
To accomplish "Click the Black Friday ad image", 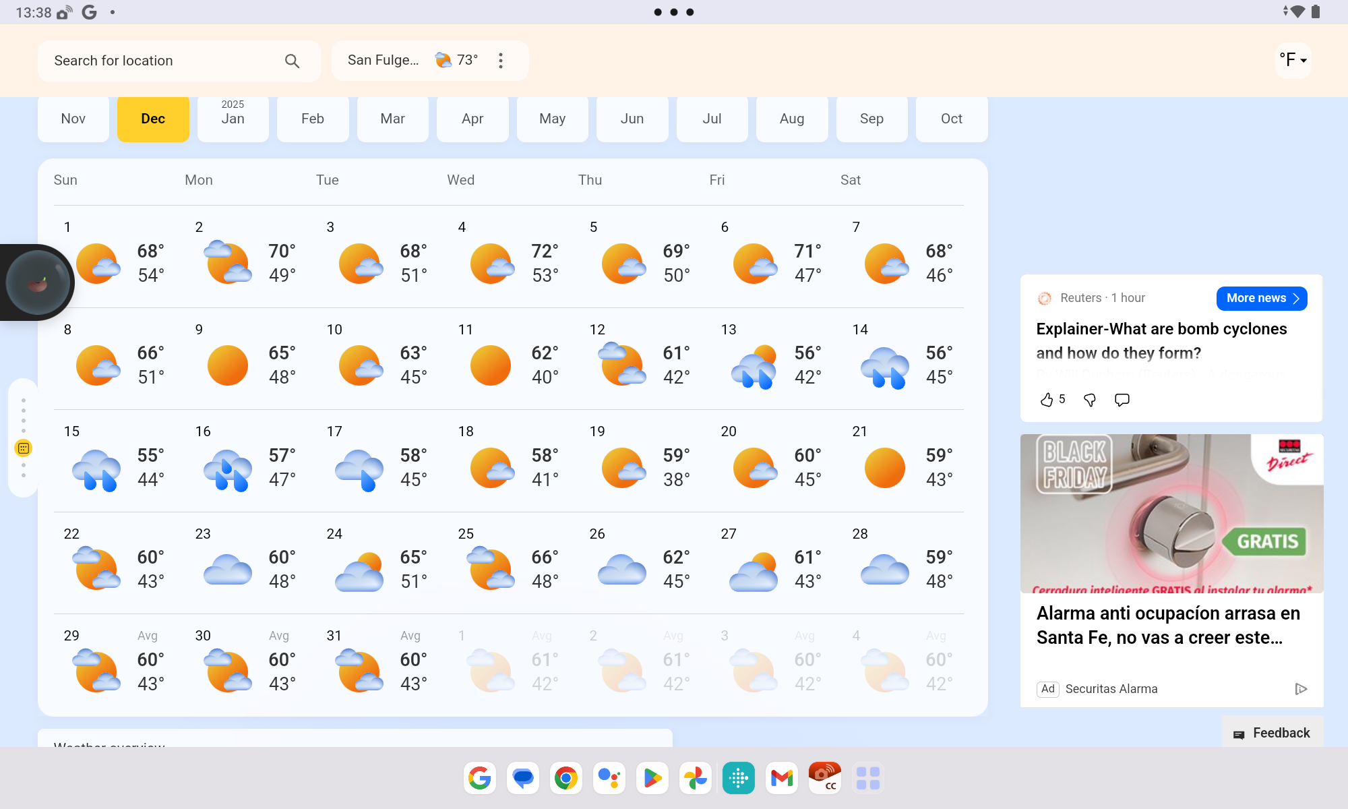I will [1171, 514].
